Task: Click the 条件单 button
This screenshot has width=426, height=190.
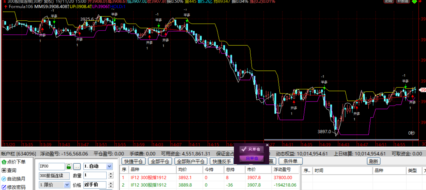Action: [x=291, y=161]
